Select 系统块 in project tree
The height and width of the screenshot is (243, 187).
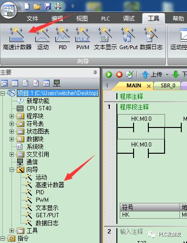click(35, 147)
